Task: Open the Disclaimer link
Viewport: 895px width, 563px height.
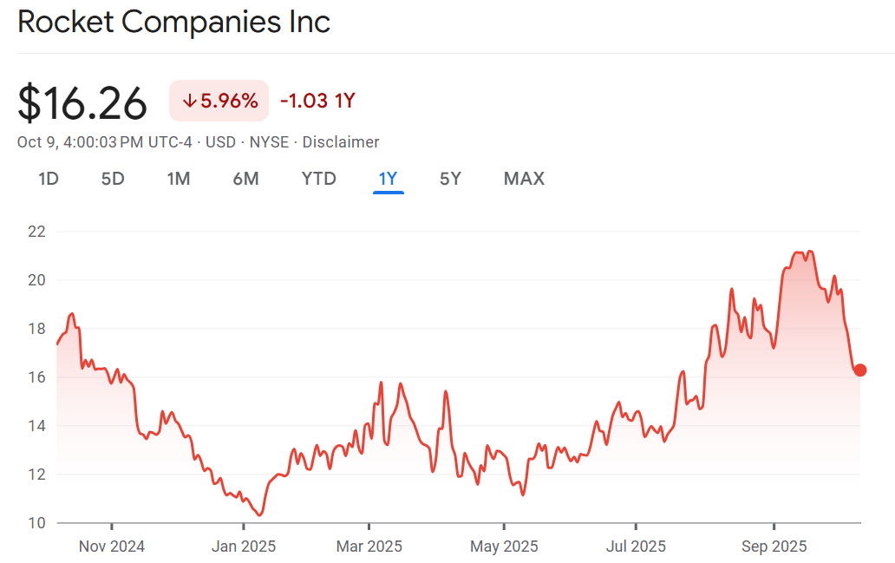Action: click(x=341, y=142)
